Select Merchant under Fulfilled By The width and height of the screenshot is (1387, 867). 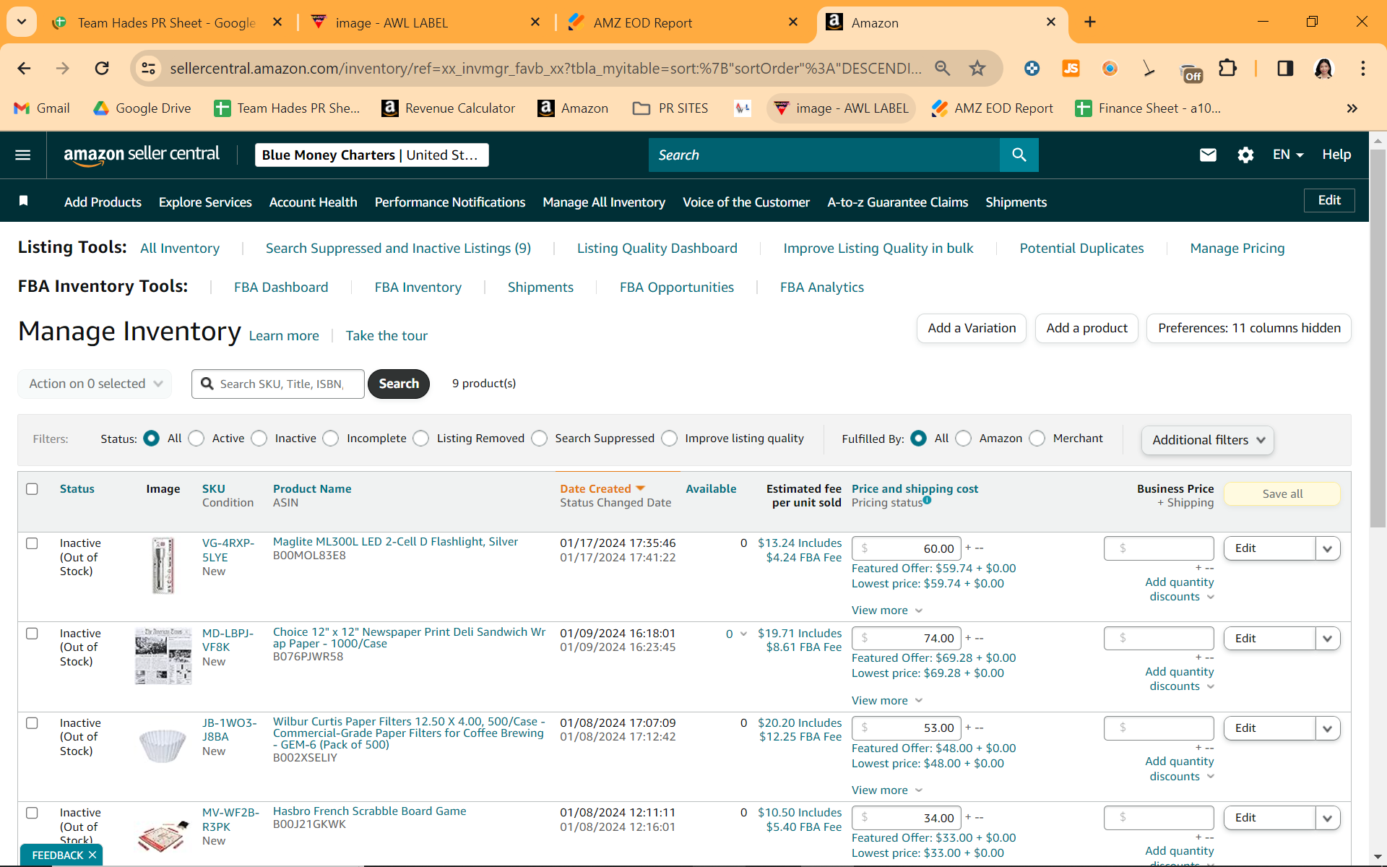pyautogui.click(x=1037, y=439)
